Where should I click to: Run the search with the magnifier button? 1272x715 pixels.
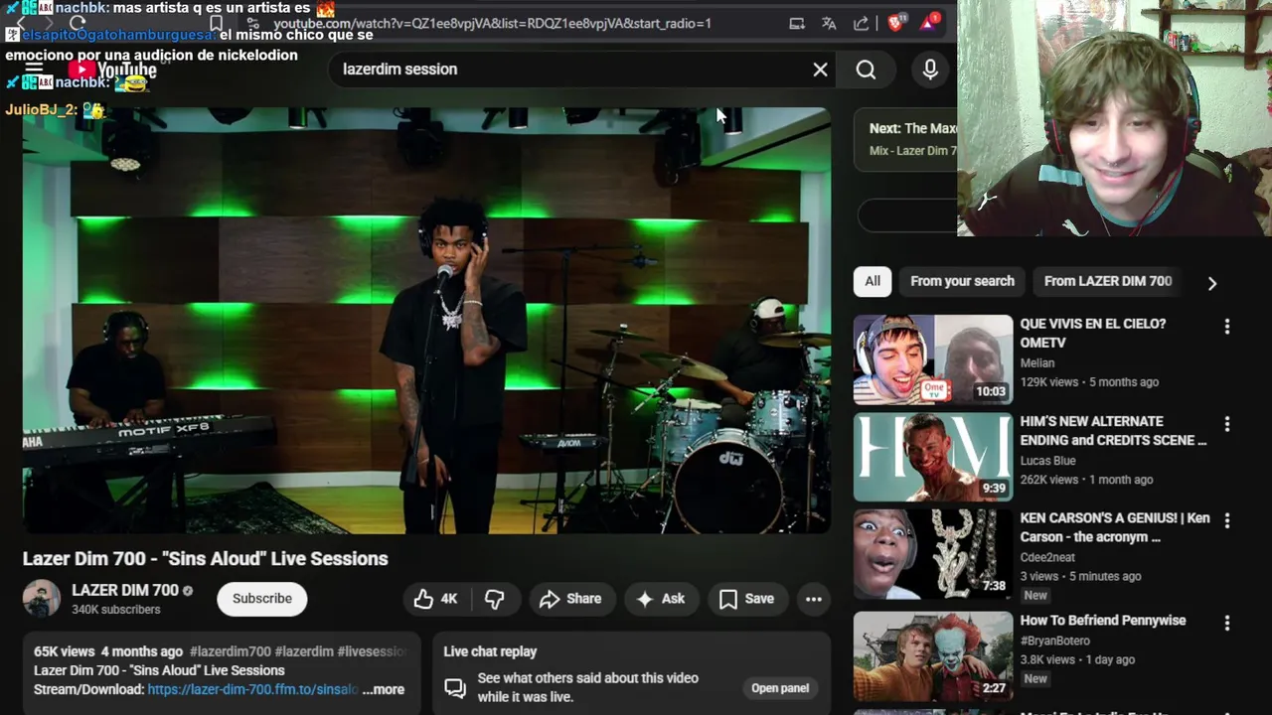(x=866, y=70)
